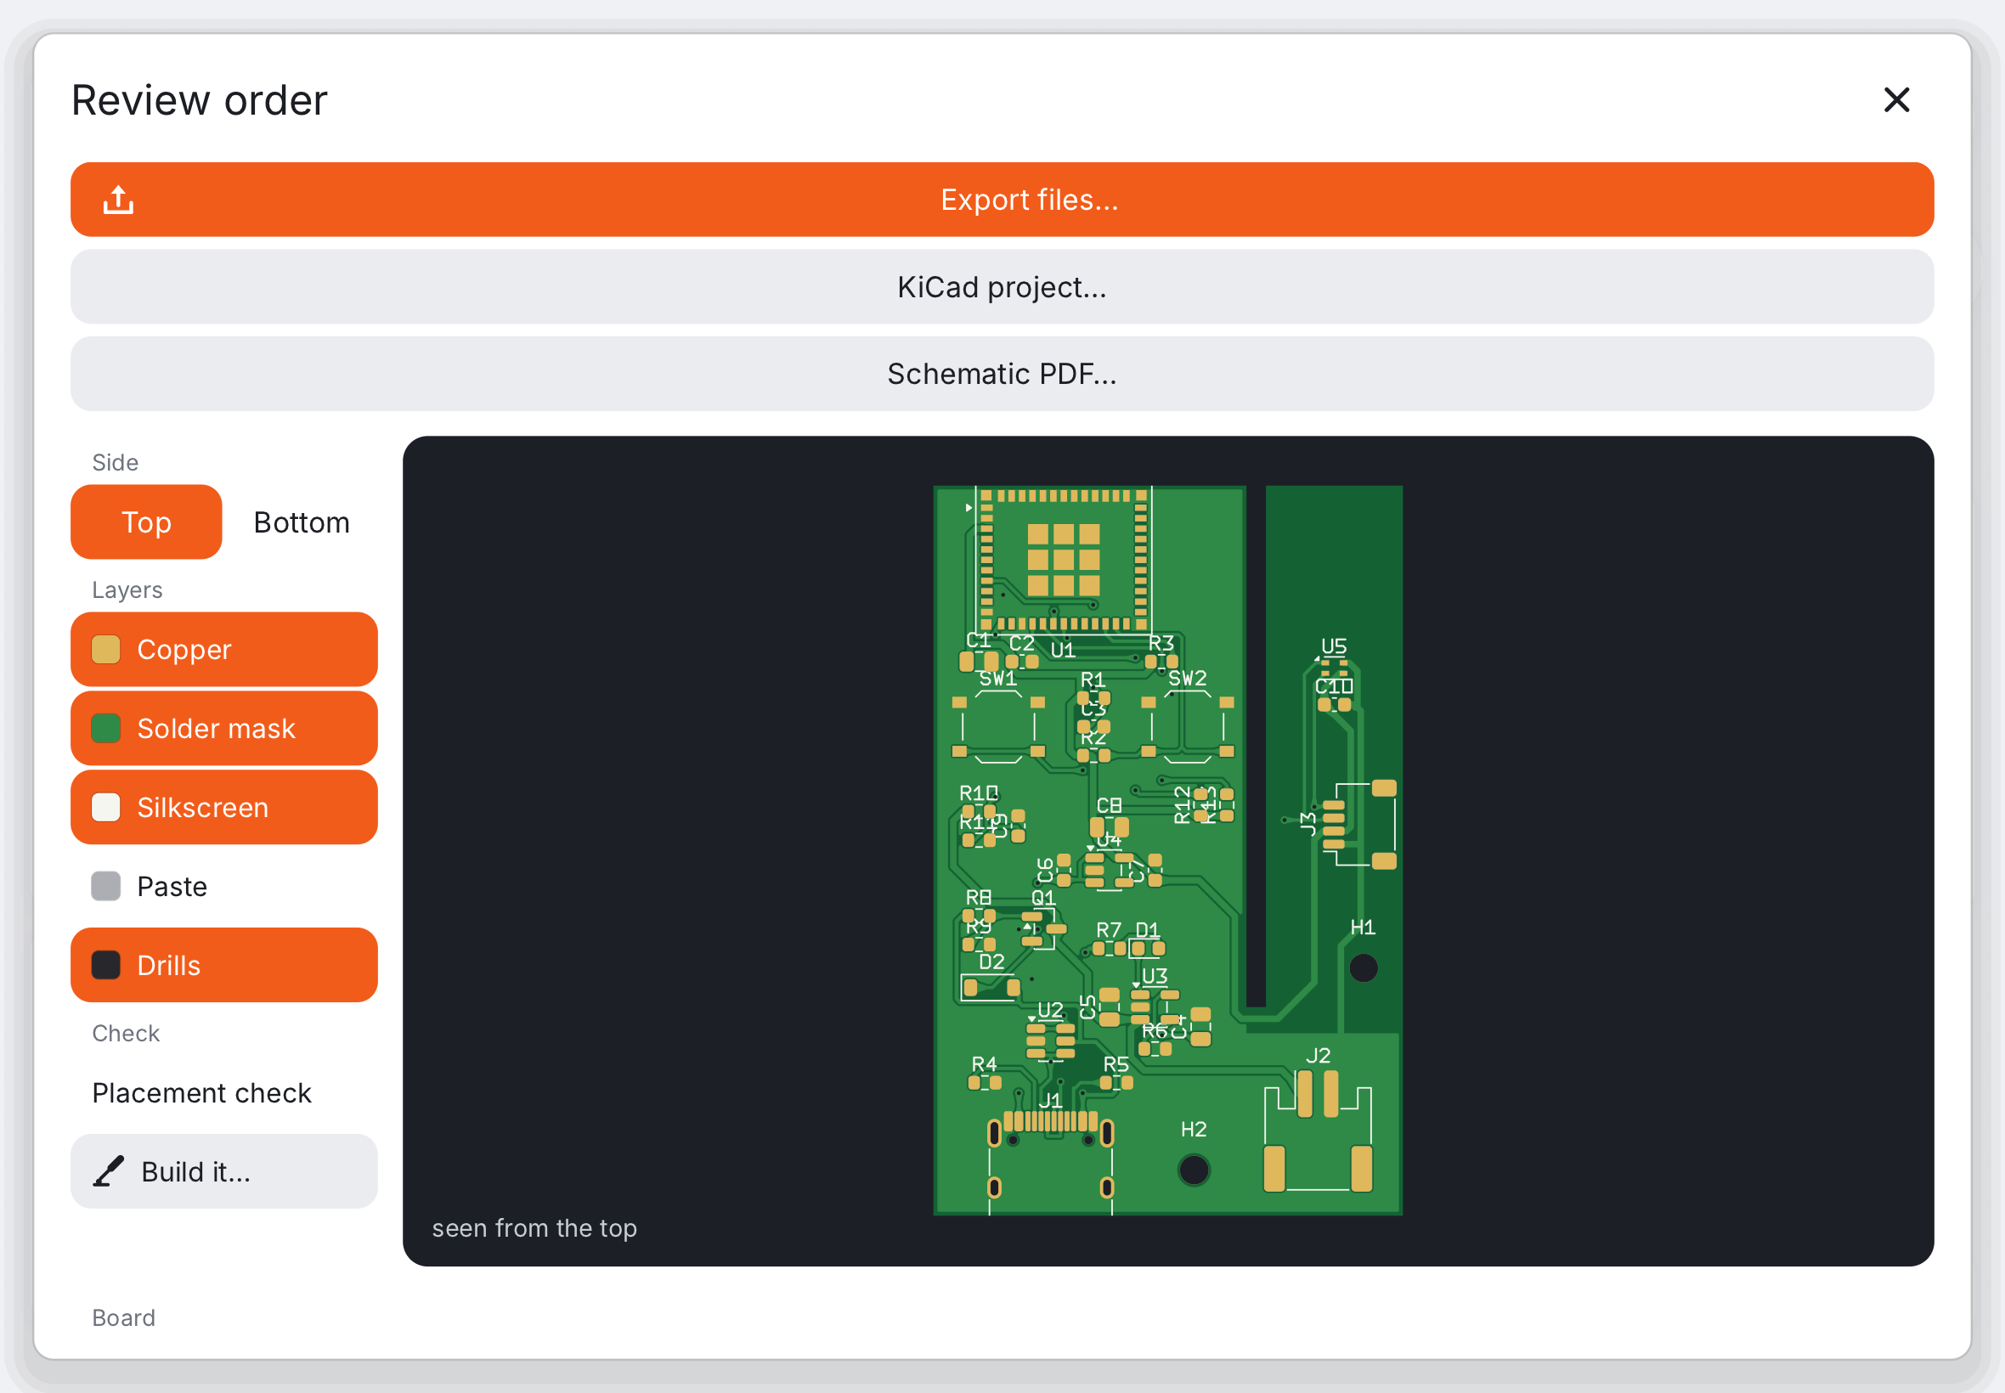Click the green Solder mask swatch
The height and width of the screenshot is (1393, 2005).
click(106, 728)
